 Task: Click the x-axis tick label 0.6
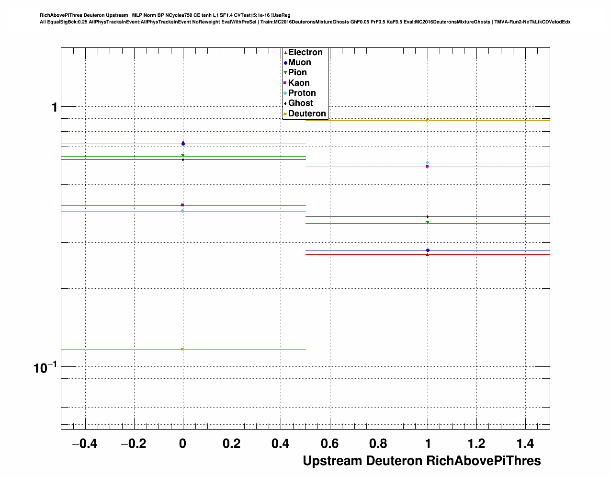pos(329,444)
